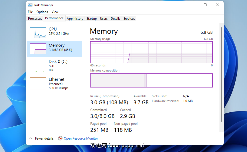Click the Memory composition bar
Viewport: 247px width, 152px height.
[151, 80]
